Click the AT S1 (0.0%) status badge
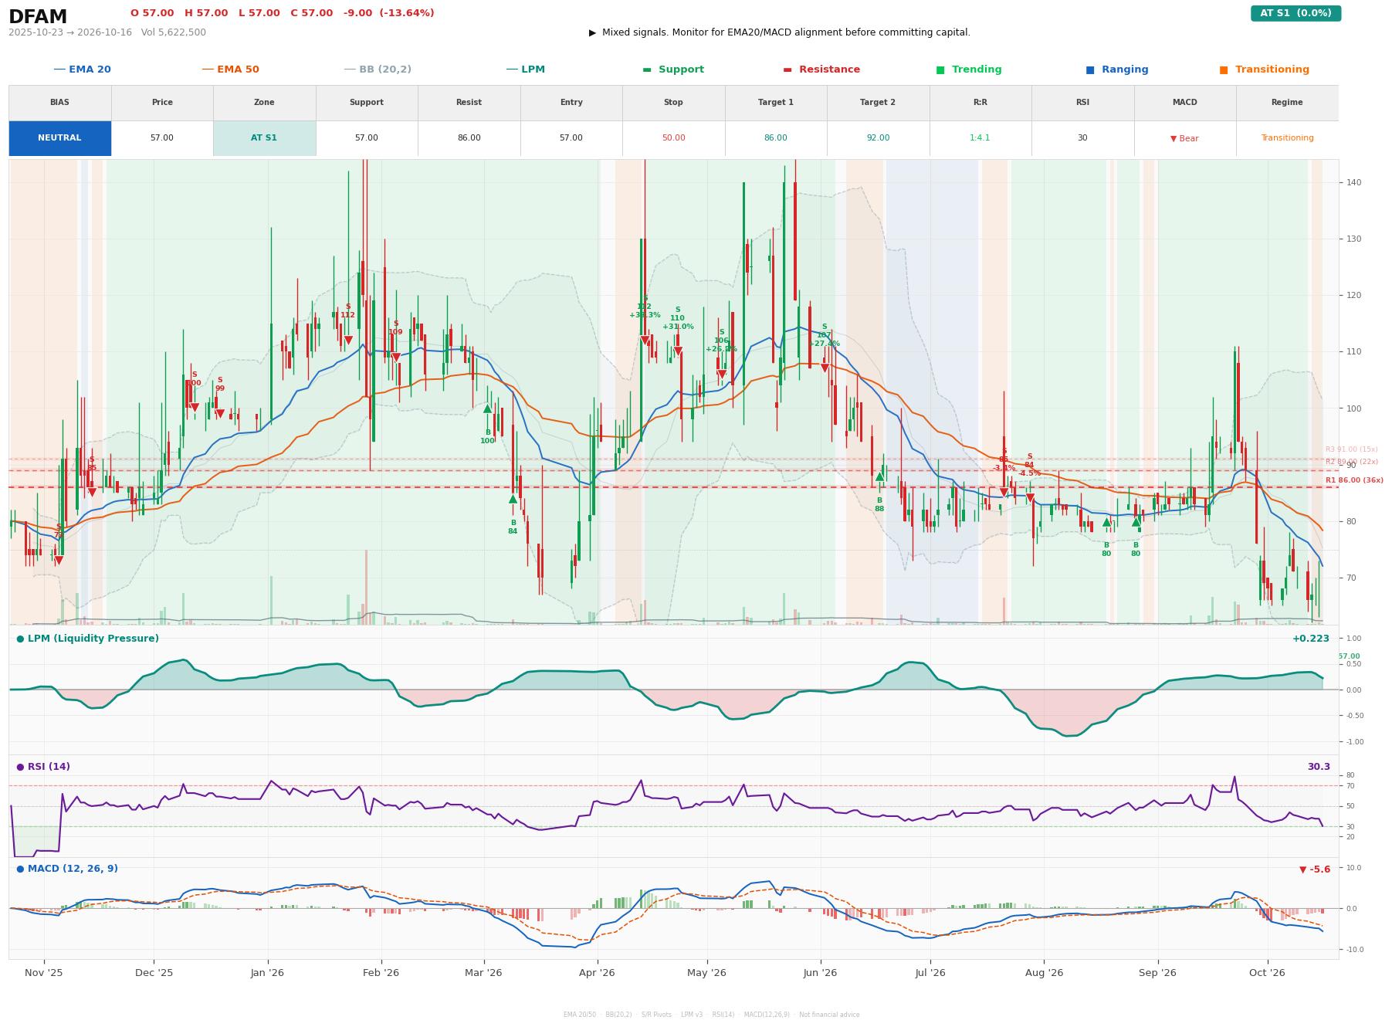Image resolution: width=1392 pixels, height=1027 pixels. coord(1295,13)
